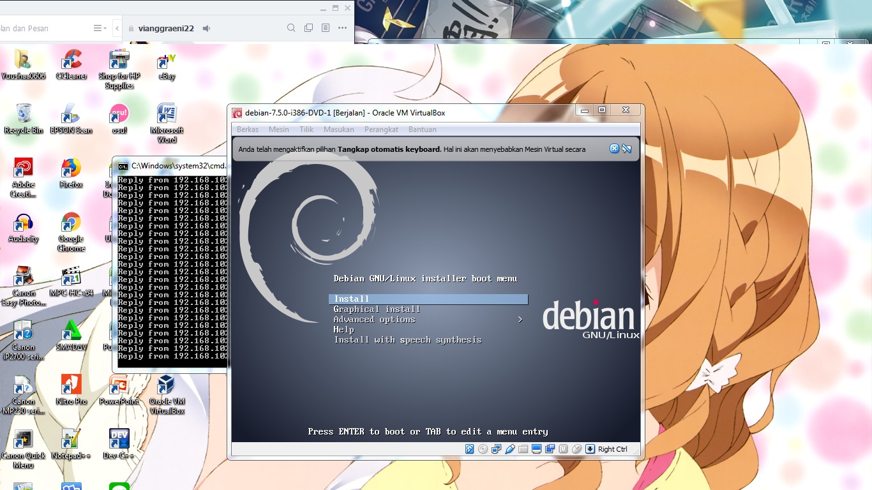Open the Mesin menu in VirtualBox

coord(279,130)
